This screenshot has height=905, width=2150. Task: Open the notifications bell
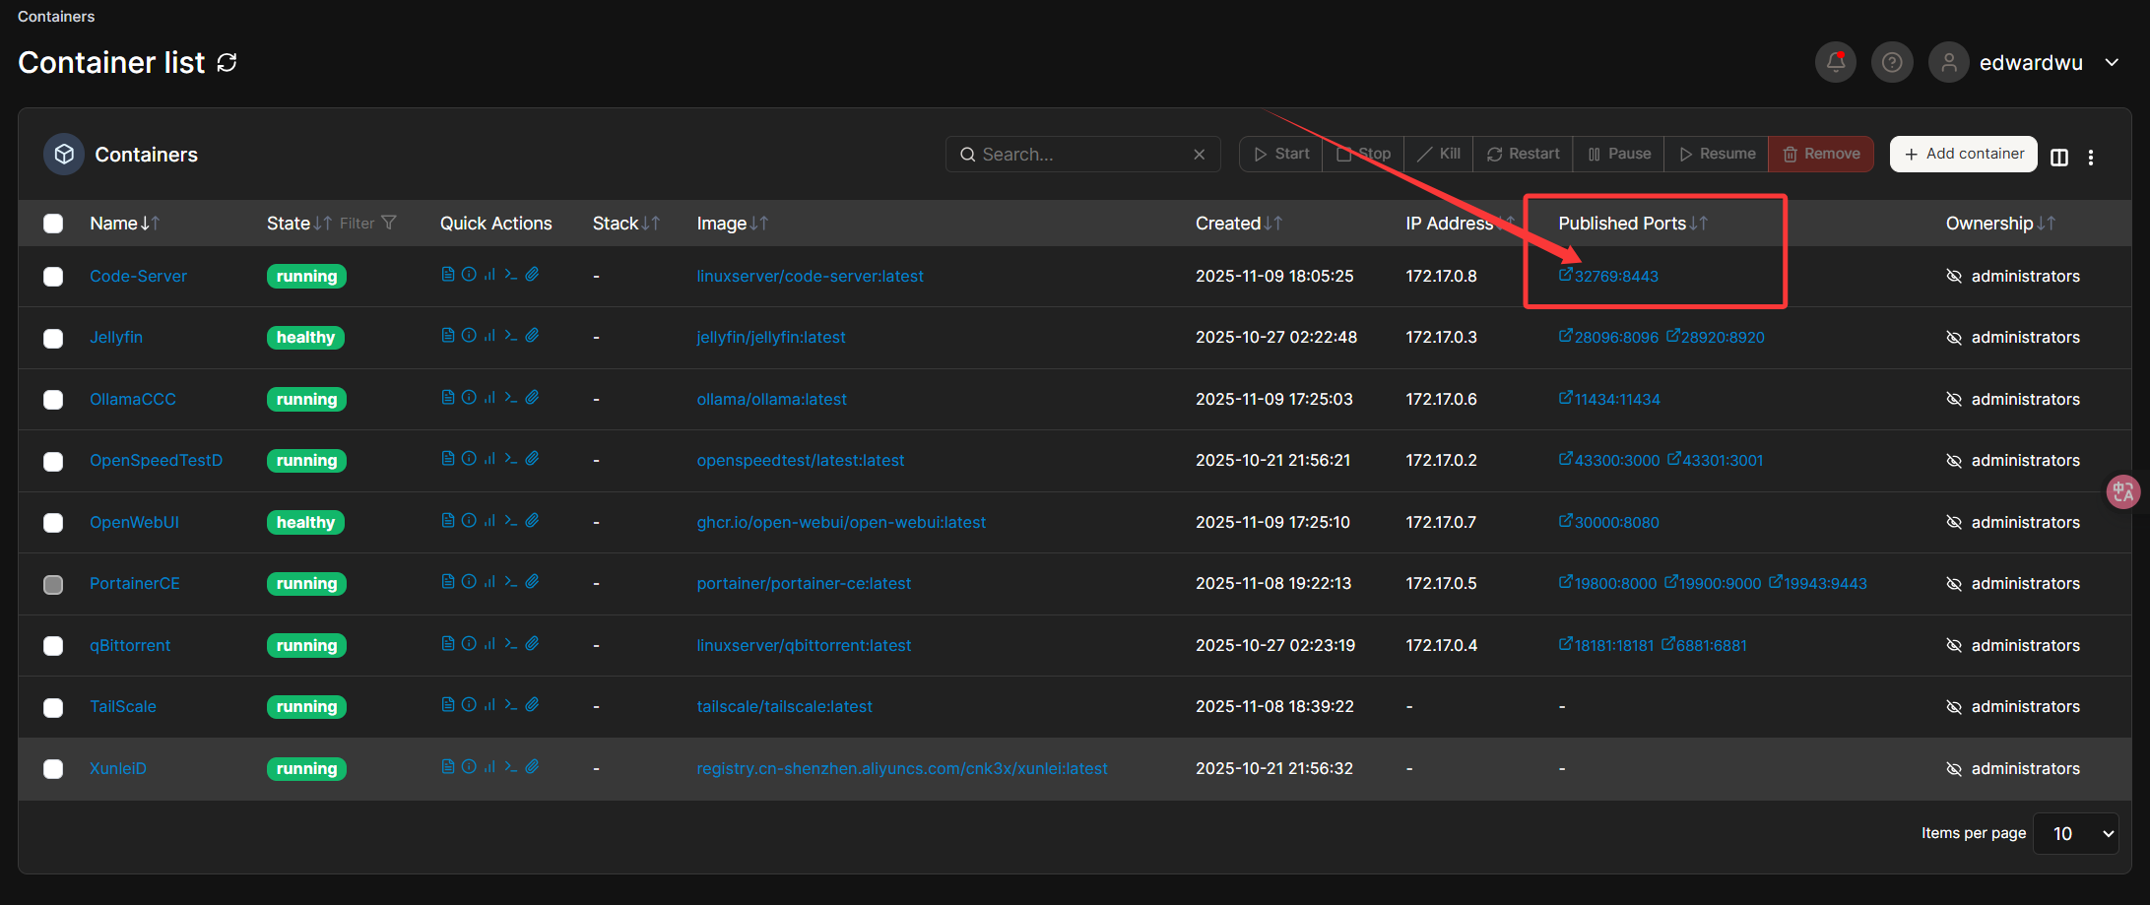tap(1835, 63)
